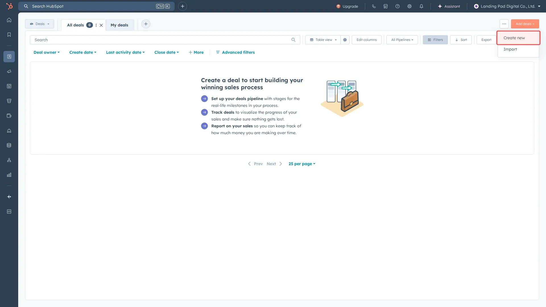Open the Reporting bar-chart icon in the sidebar

click(9, 175)
